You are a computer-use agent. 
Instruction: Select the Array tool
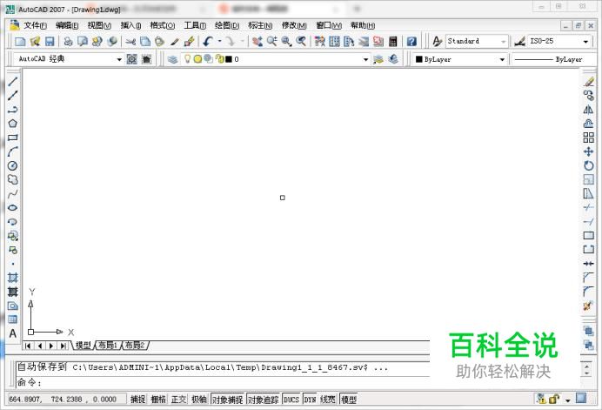click(x=589, y=138)
